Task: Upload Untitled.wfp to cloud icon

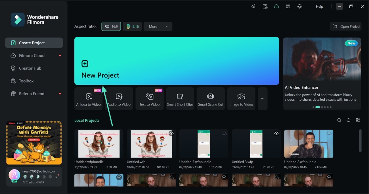Action: 171,133
